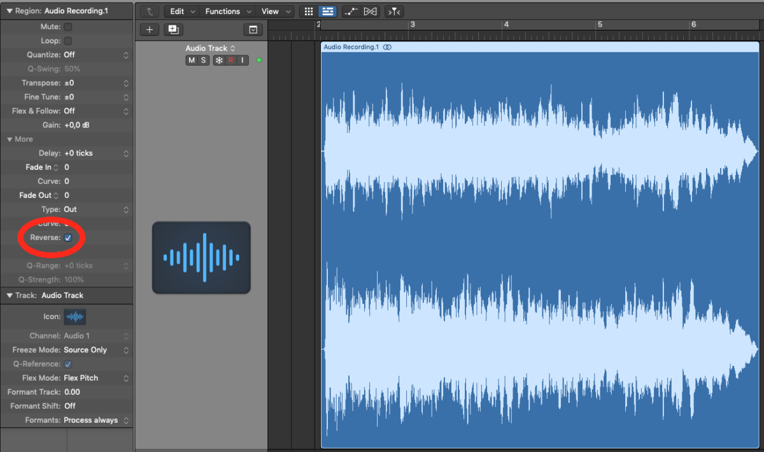Select the linear tracks view icon

point(327,11)
